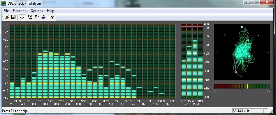Click the RMS Right level meter bar
The height and width of the screenshot is (115, 276).
coord(200,61)
